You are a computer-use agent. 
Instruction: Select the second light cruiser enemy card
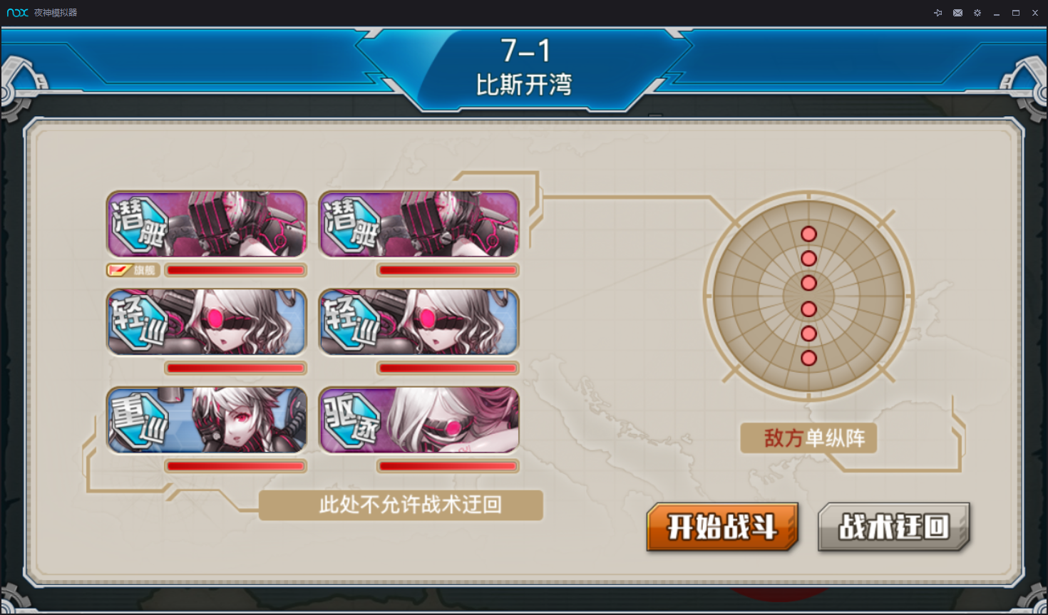tap(419, 321)
